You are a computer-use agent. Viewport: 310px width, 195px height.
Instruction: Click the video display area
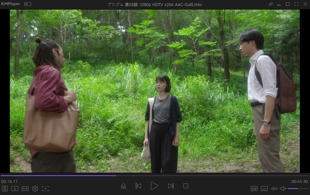[x=155, y=91]
